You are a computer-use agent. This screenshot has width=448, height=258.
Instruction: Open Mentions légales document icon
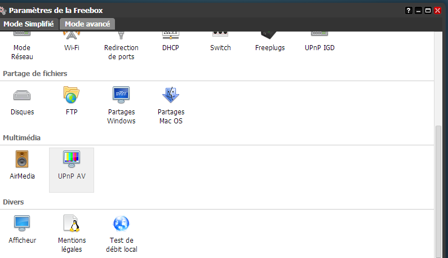72,223
